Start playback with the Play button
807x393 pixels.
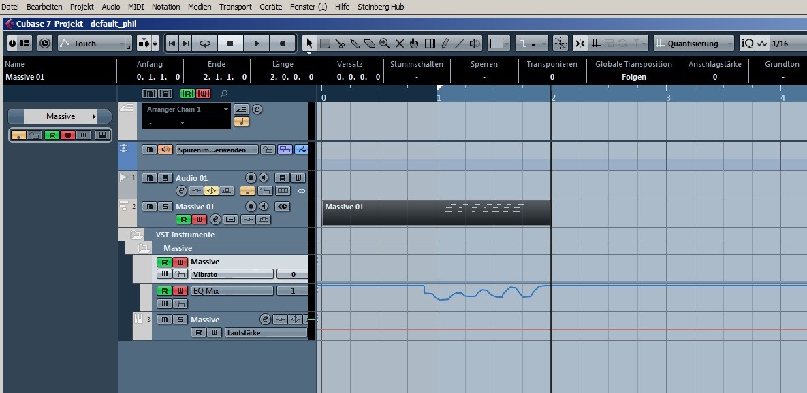[x=257, y=44]
